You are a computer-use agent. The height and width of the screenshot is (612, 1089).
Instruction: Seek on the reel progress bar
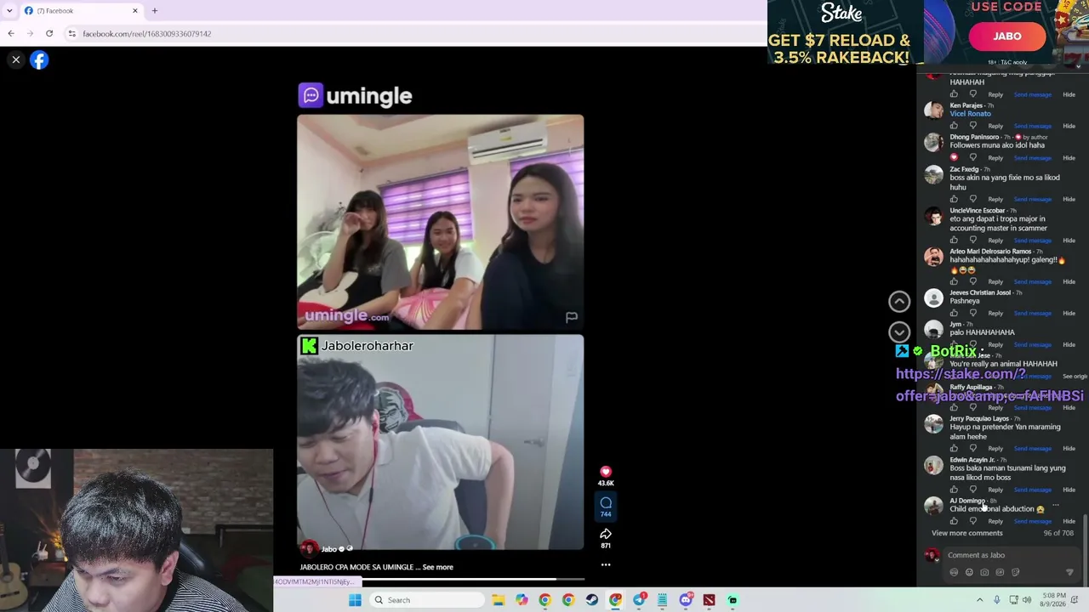tap(441, 579)
